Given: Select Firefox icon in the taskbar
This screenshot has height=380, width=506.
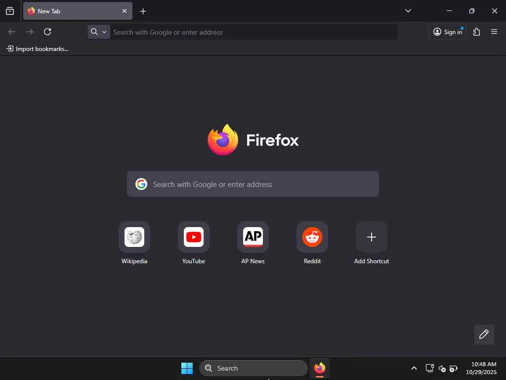Looking at the screenshot, I should pos(320,368).
